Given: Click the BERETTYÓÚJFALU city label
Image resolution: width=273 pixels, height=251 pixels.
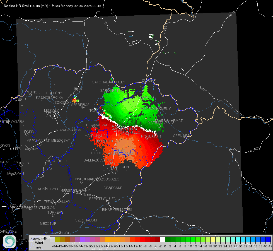Looking at the screenshot, I should tap(105, 199).
